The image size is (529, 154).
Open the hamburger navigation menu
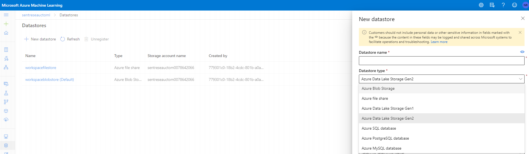6,15
